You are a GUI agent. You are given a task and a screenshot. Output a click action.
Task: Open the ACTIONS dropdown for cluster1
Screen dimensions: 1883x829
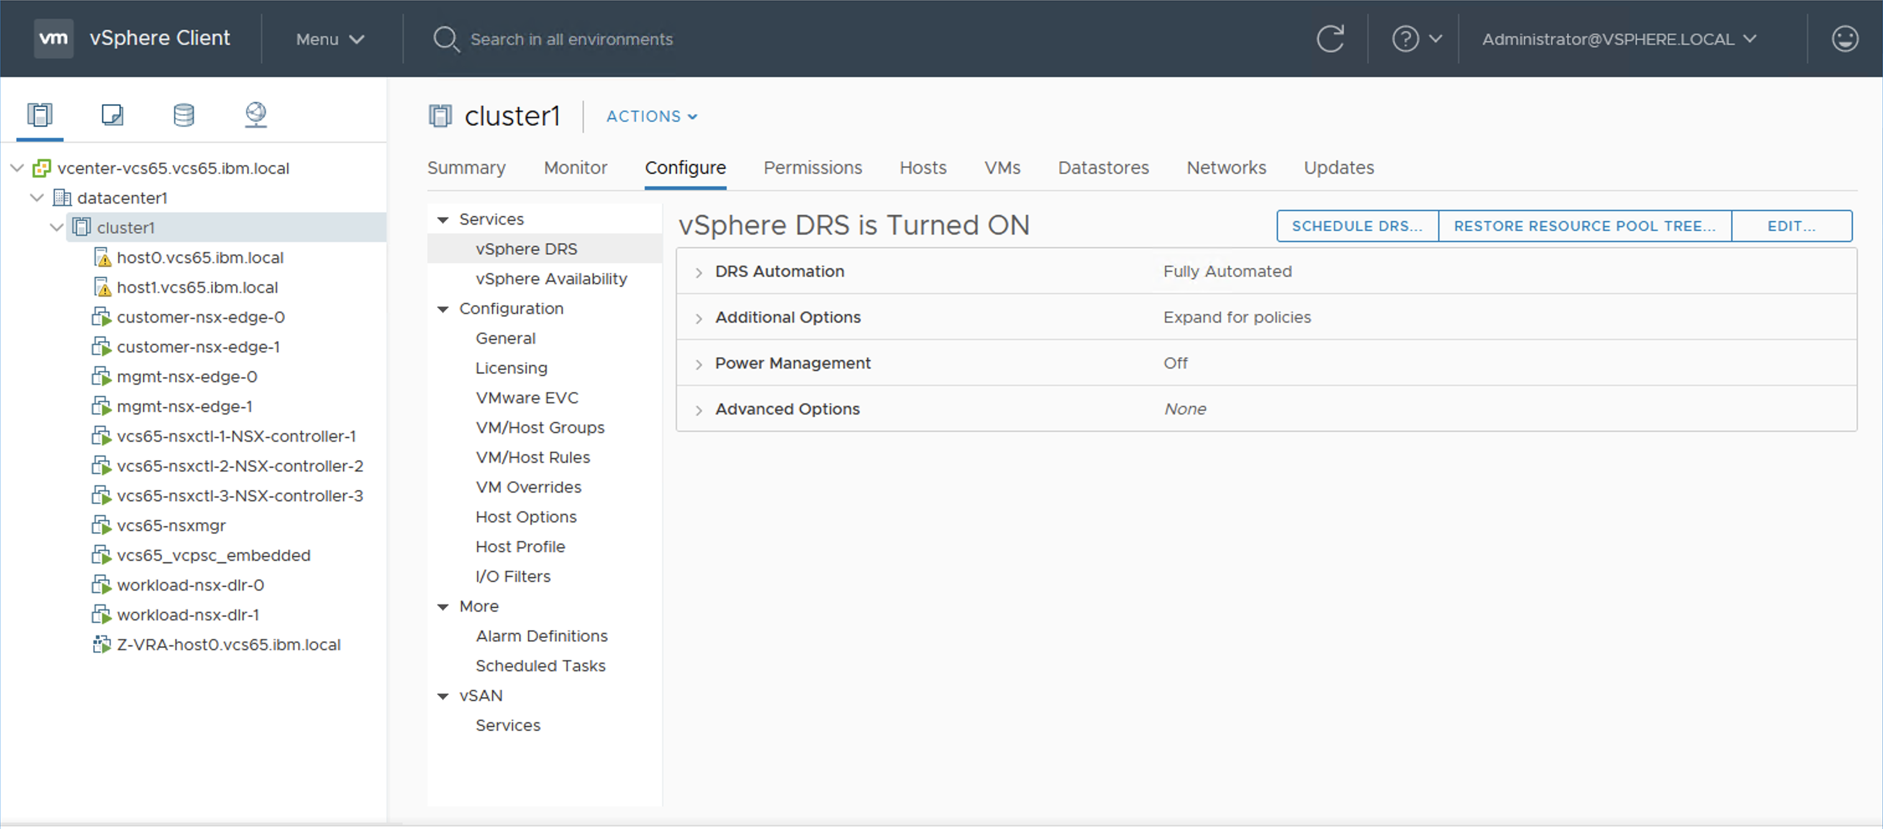point(651,116)
